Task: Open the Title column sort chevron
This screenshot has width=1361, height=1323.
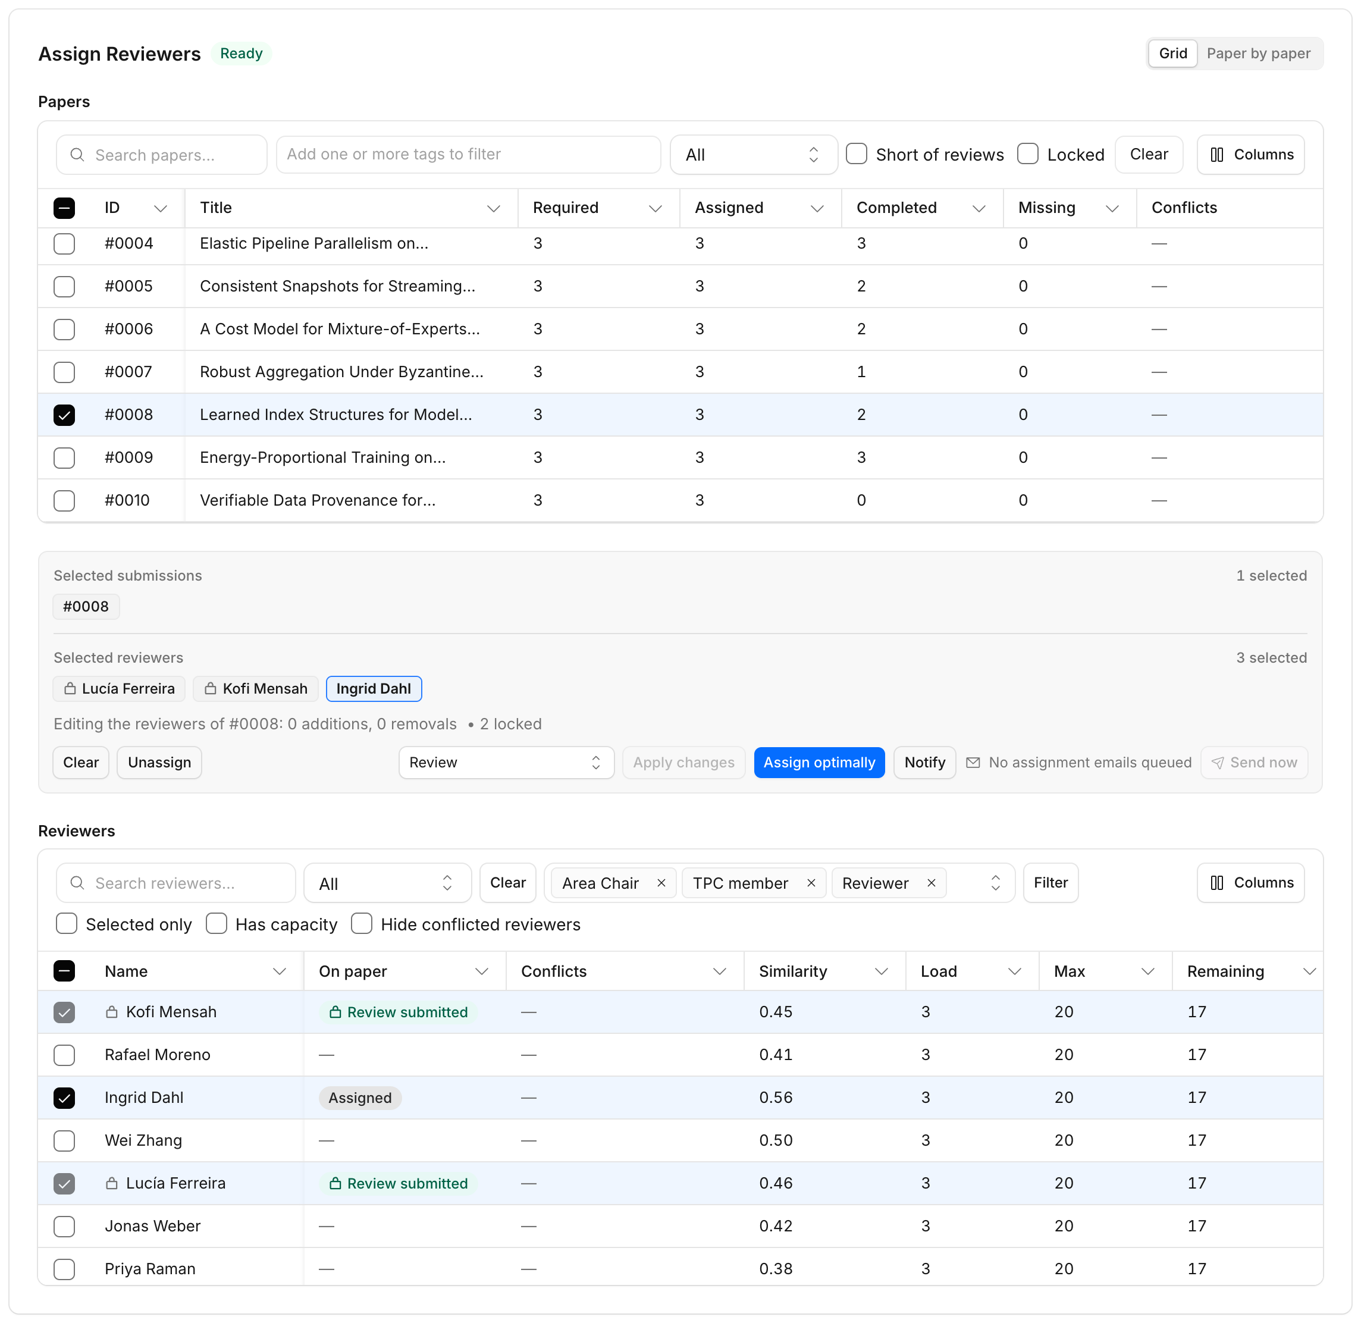Action: [x=493, y=208]
